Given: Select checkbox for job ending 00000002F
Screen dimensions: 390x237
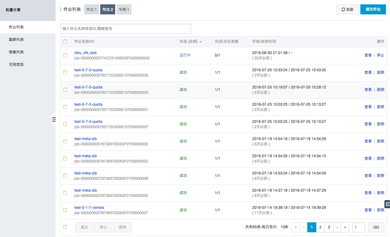Looking at the screenshot, I should pyautogui.click(x=65, y=124).
